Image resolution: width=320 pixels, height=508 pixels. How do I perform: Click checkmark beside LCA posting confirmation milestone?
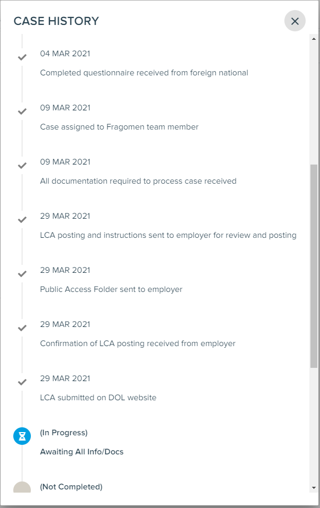pos(22,328)
